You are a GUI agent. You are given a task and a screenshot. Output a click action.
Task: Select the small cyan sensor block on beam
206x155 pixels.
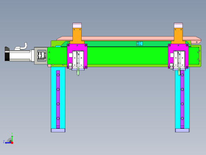coord(139,43)
